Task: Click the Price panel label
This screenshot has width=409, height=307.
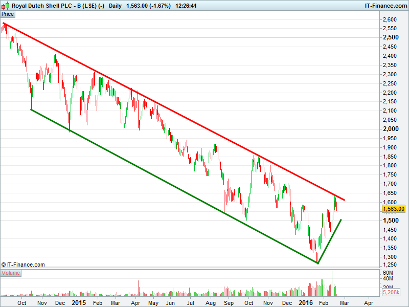Action: 8,14
